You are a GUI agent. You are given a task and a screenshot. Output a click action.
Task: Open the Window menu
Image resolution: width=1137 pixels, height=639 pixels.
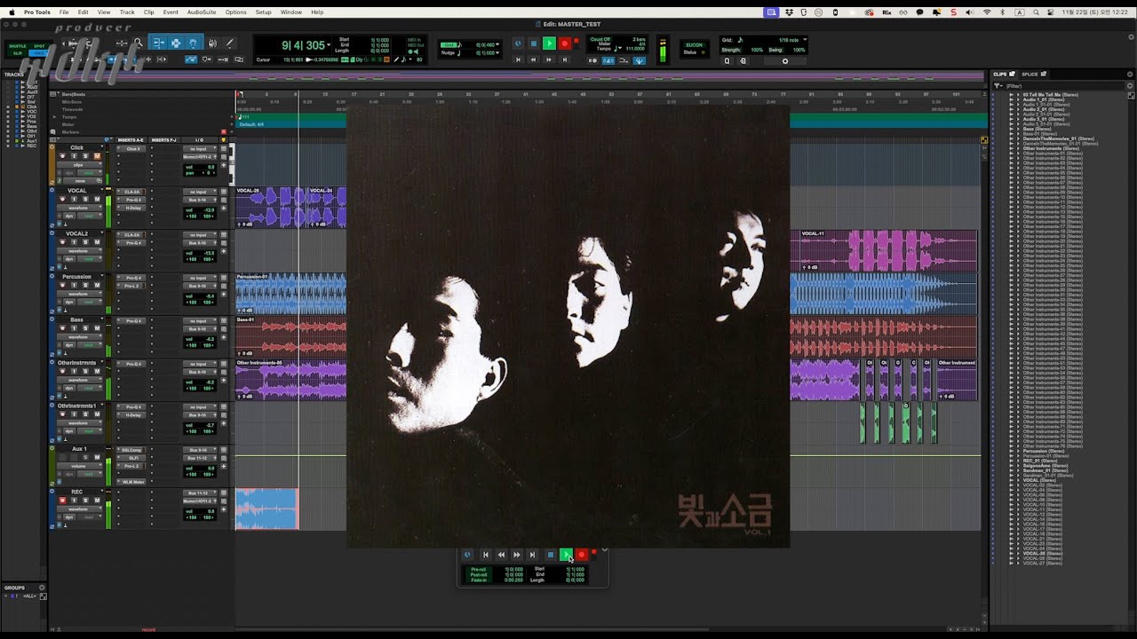coord(290,12)
